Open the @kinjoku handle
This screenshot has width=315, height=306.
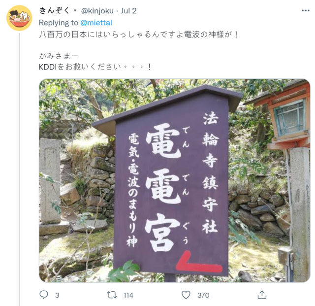(x=97, y=11)
